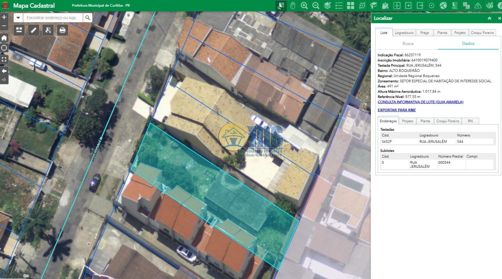Screen dimensions: 502x279
Task: Open the SQL query tool
Action: pos(455,6)
